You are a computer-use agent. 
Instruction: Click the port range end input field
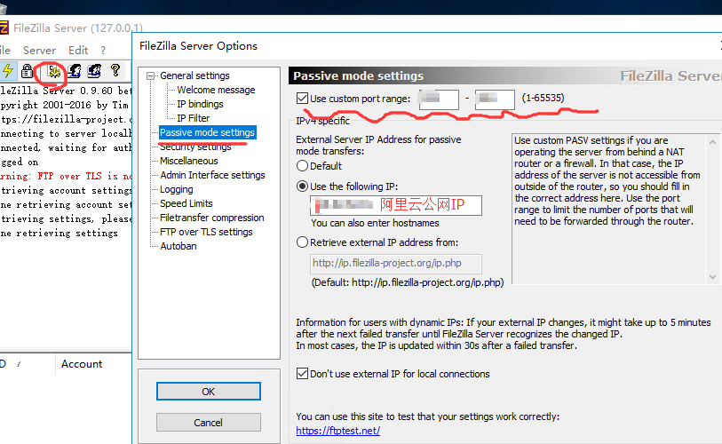coord(495,99)
